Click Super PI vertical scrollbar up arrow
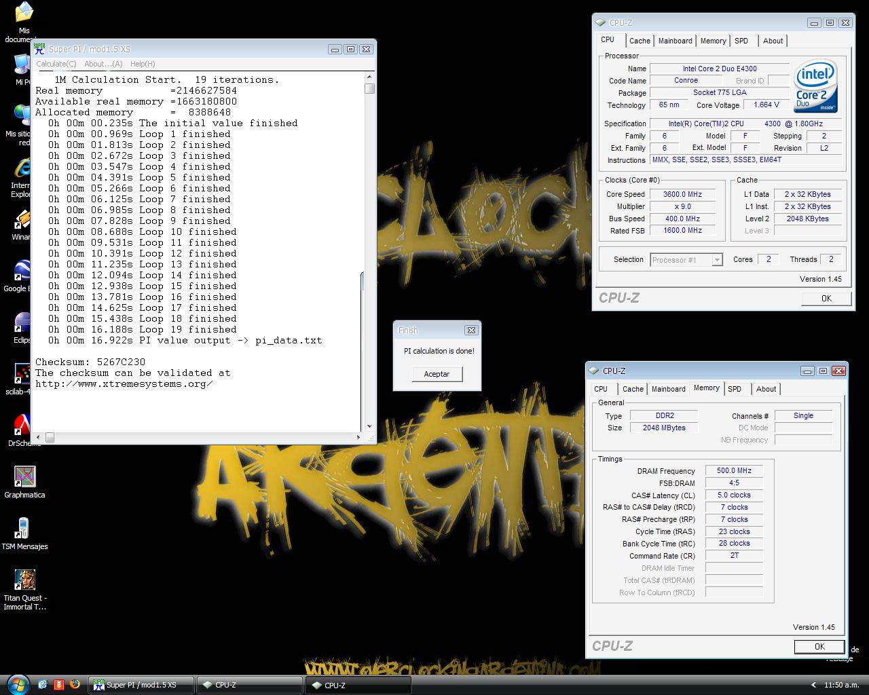The width and height of the screenshot is (869, 695). pos(369,77)
